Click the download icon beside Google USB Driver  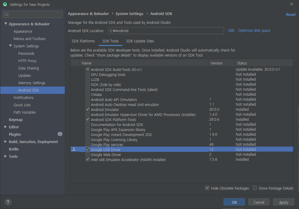(74, 149)
